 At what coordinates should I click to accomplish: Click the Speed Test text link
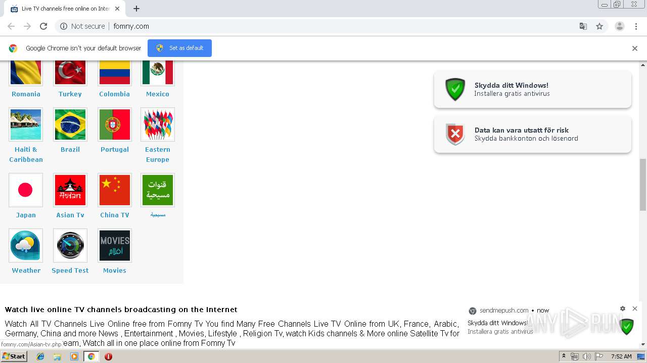(70, 270)
